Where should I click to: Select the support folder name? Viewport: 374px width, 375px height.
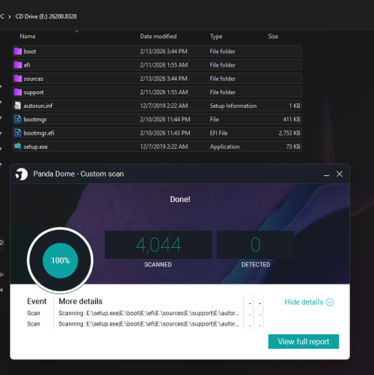click(34, 92)
